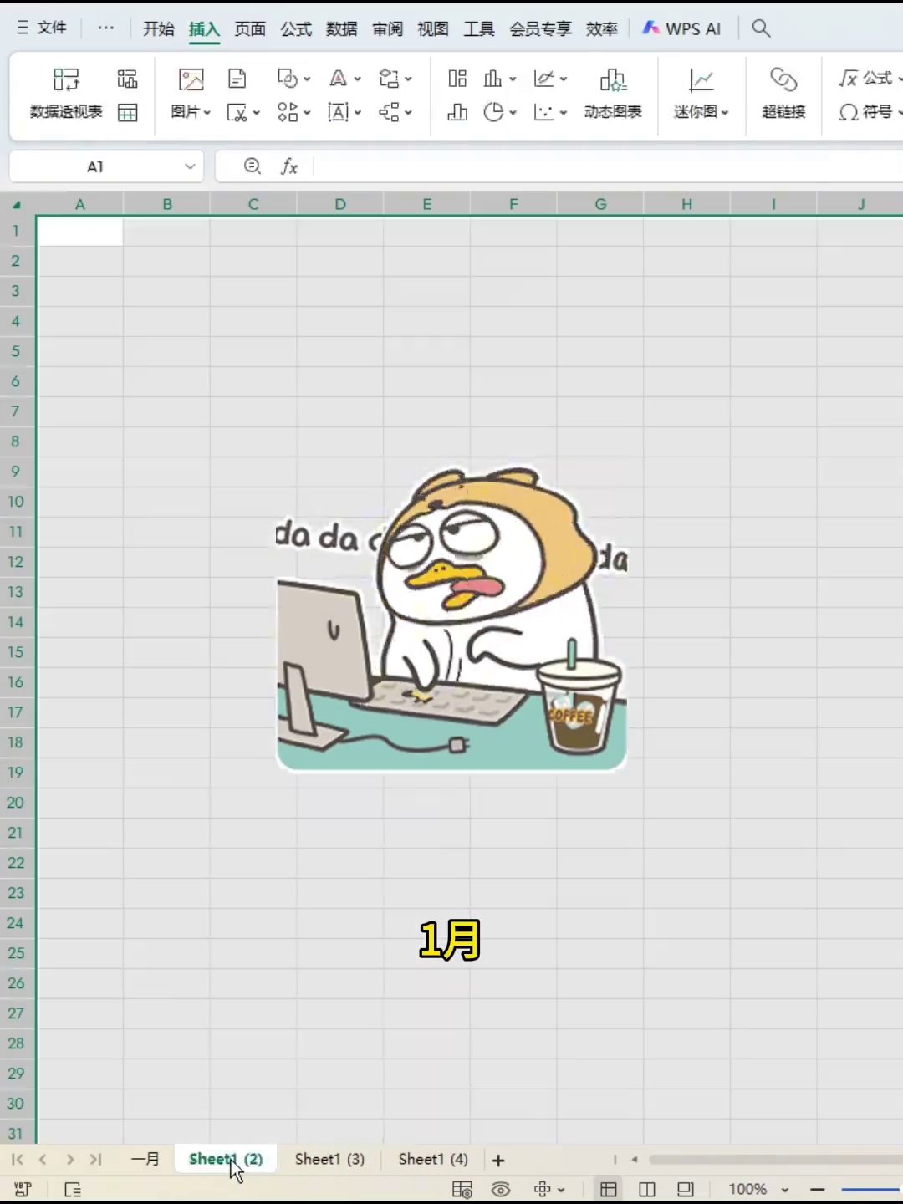This screenshot has width=903, height=1204.
Task: Insert a 超链接 hyperlink
Action: tap(783, 93)
